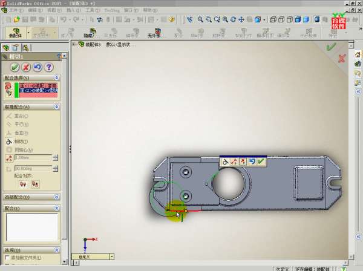Open help with the question mark button
The height and width of the screenshot is (271, 363).
click(x=49, y=67)
